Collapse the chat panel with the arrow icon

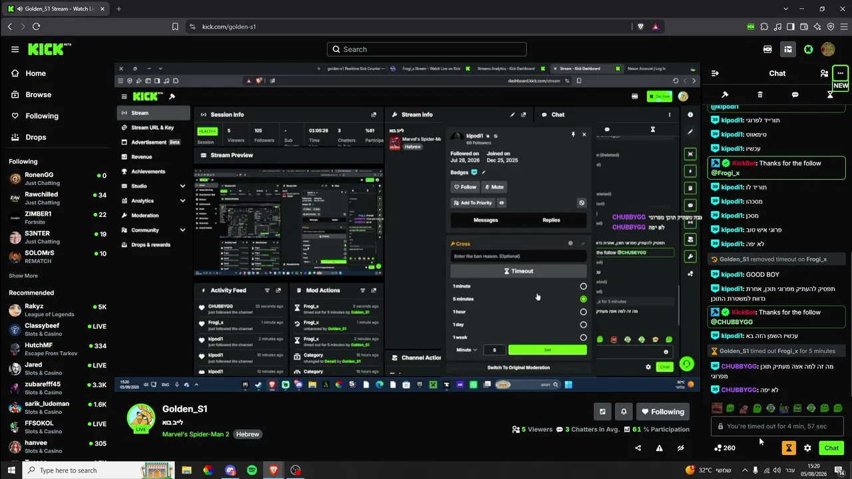715,73
